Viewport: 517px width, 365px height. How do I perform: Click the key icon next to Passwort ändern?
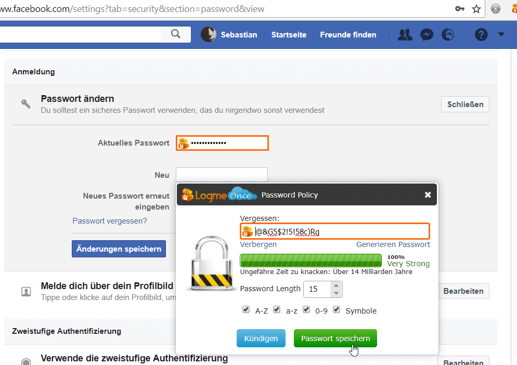click(x=25, y=104)
